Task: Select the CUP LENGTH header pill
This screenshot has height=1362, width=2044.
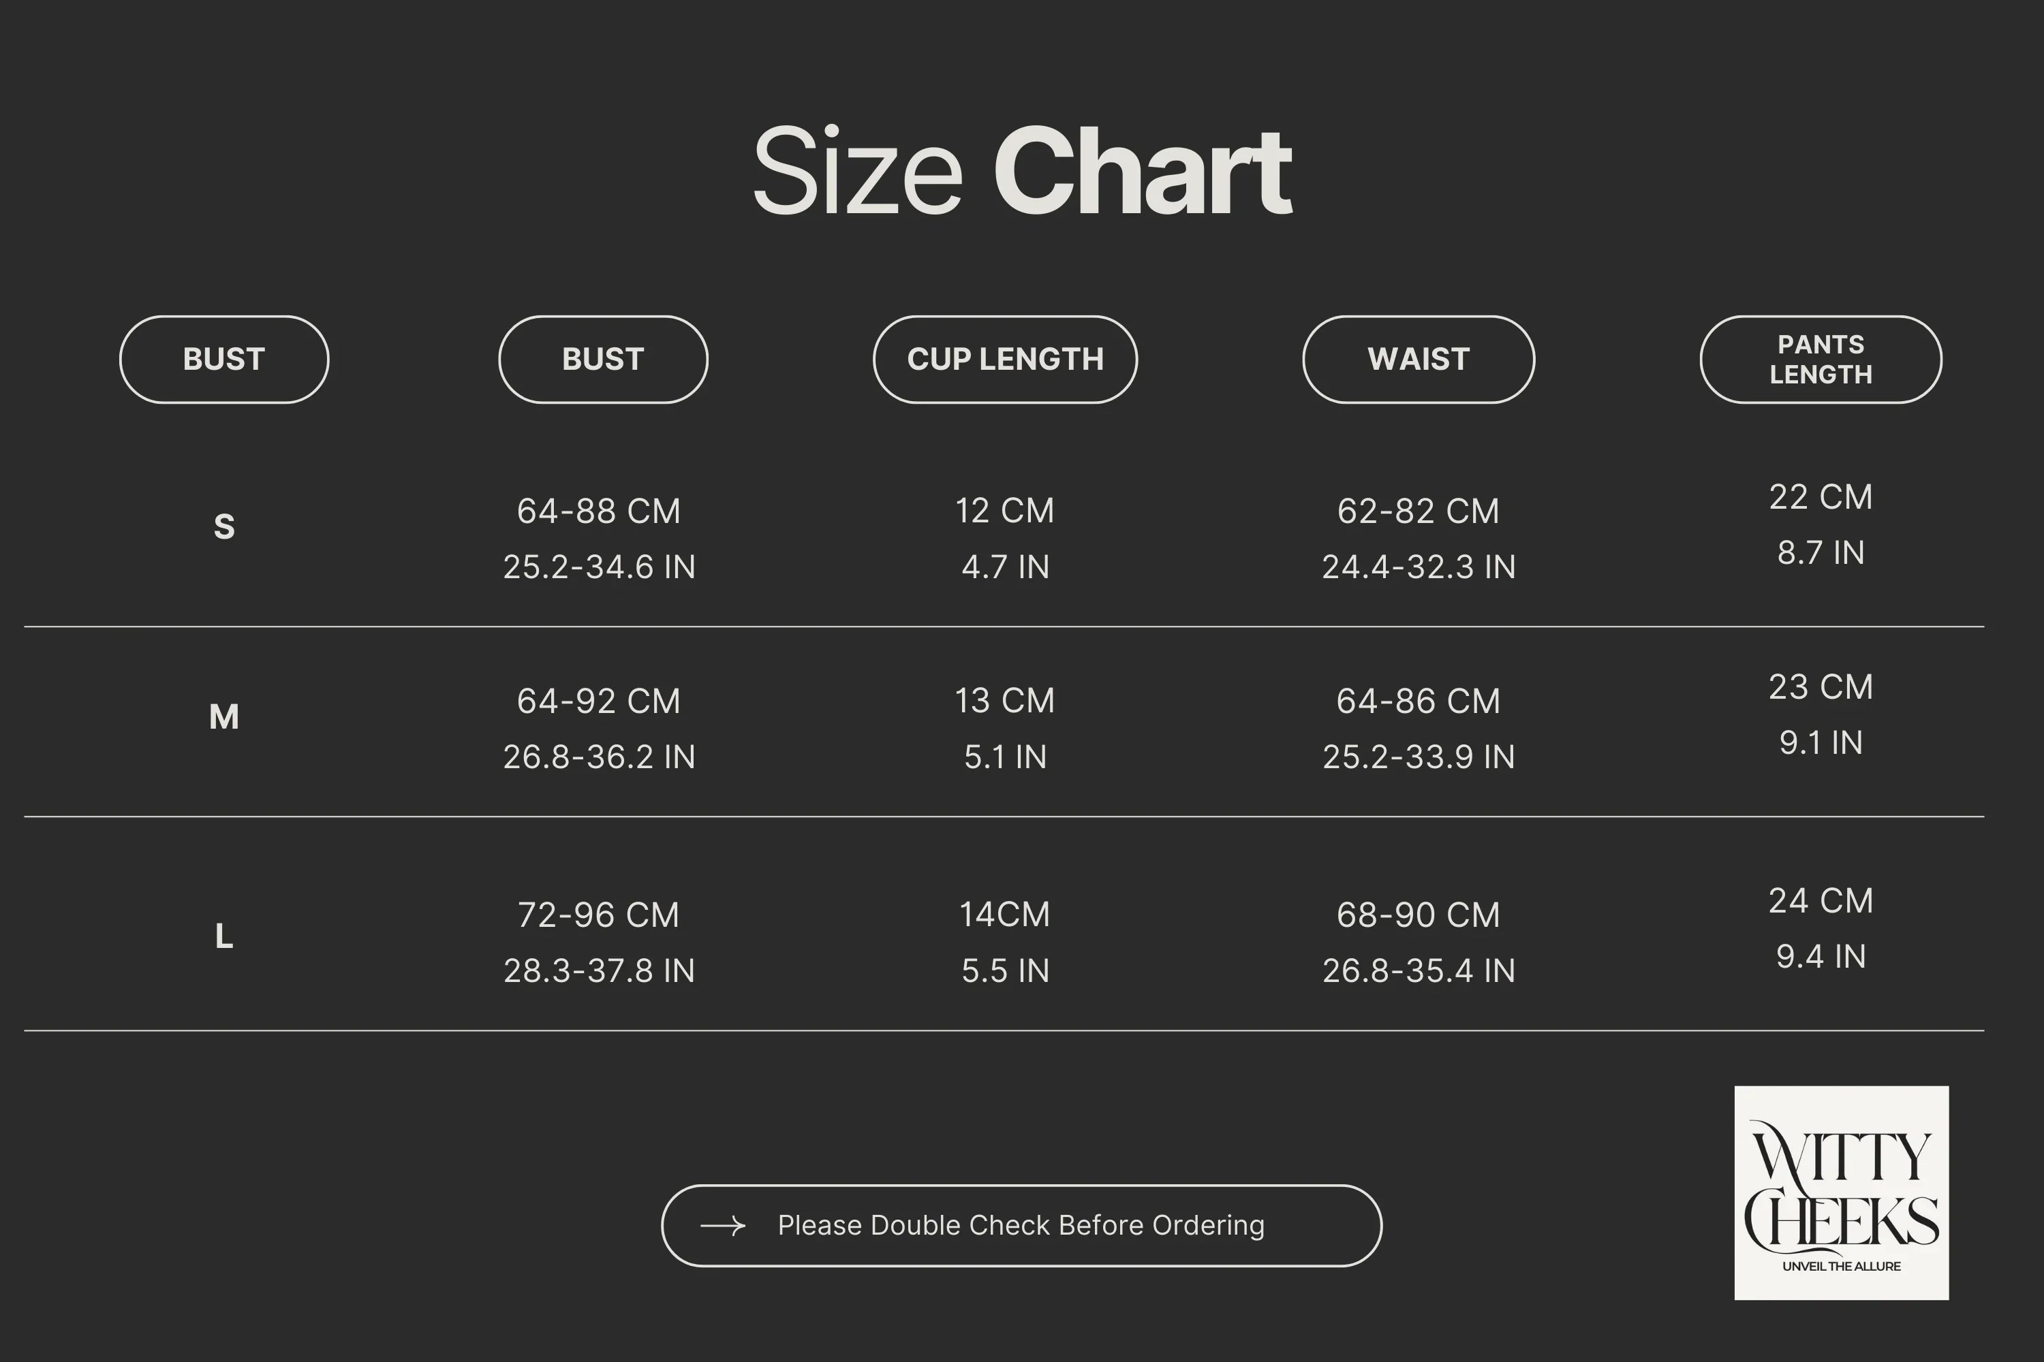Action: tap(1006, 360)
